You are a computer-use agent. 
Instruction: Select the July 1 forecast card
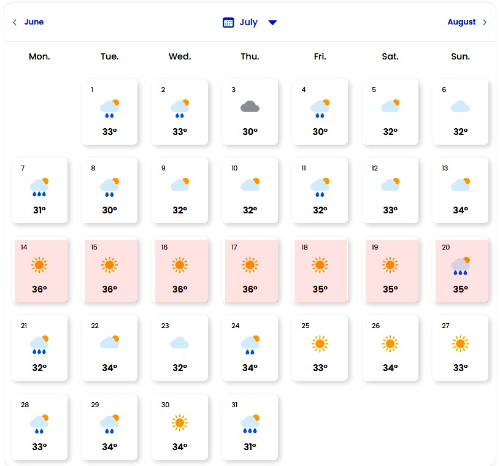tap(109, 112)
